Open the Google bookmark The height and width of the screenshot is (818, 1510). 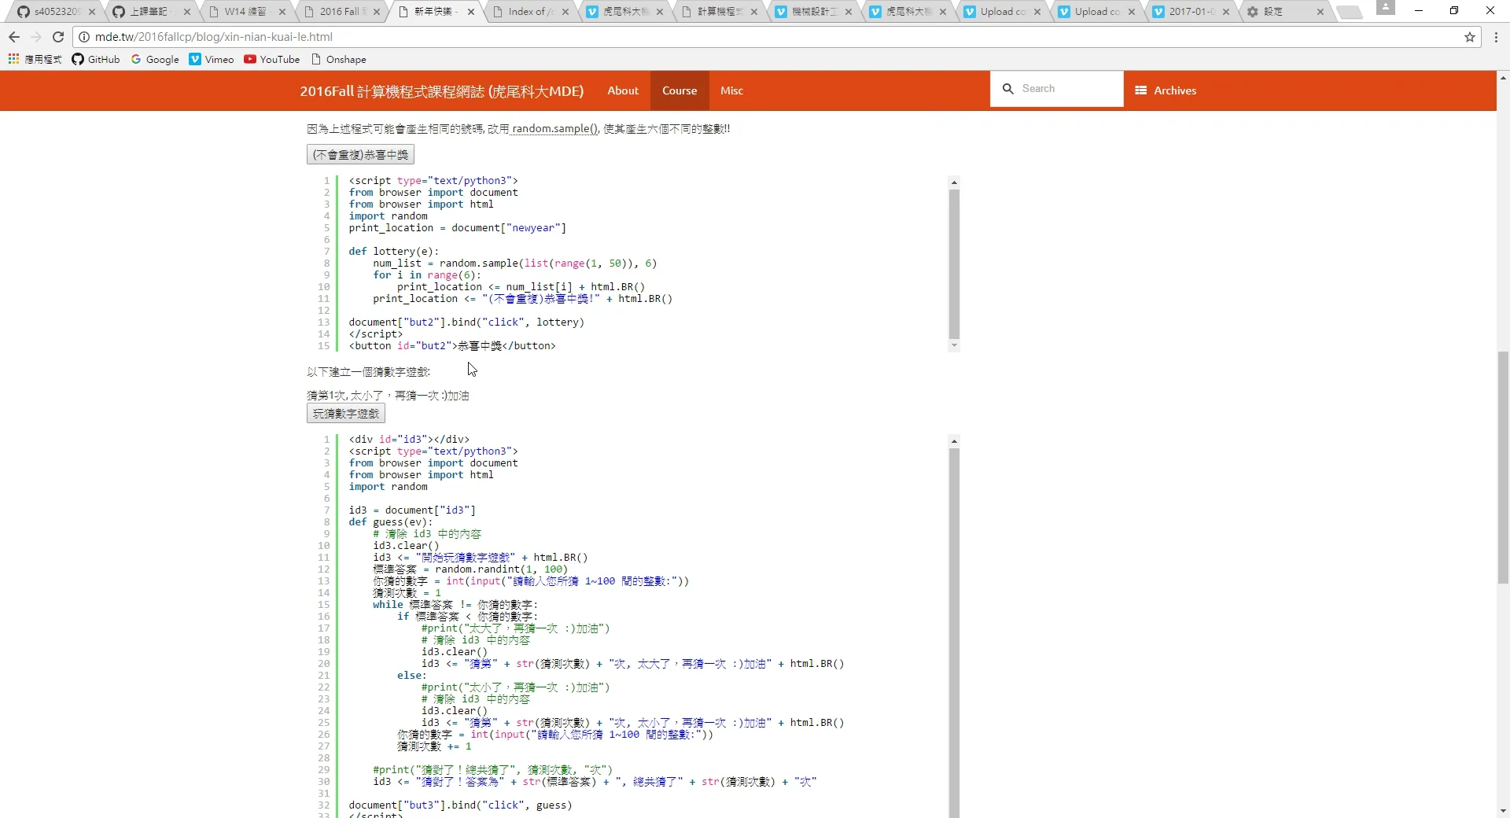(x=155, y=59)
